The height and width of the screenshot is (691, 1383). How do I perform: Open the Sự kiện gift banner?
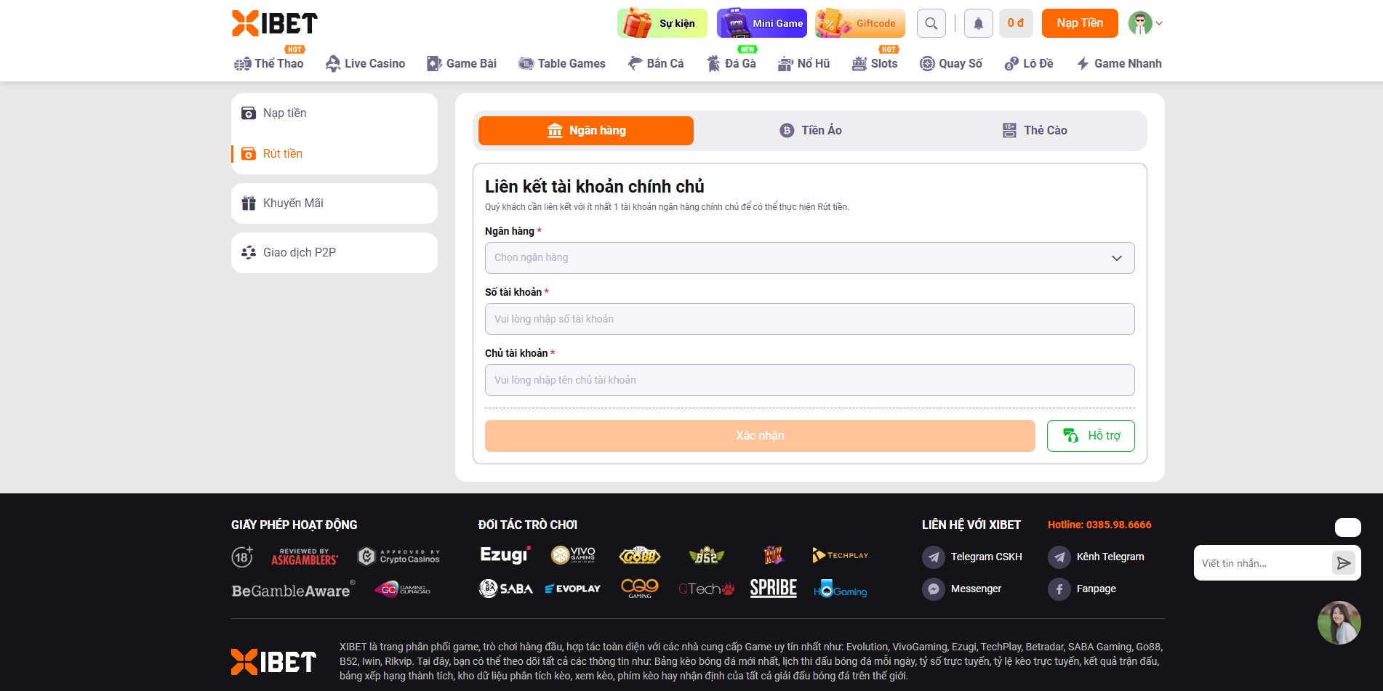[x=662, y=23]
